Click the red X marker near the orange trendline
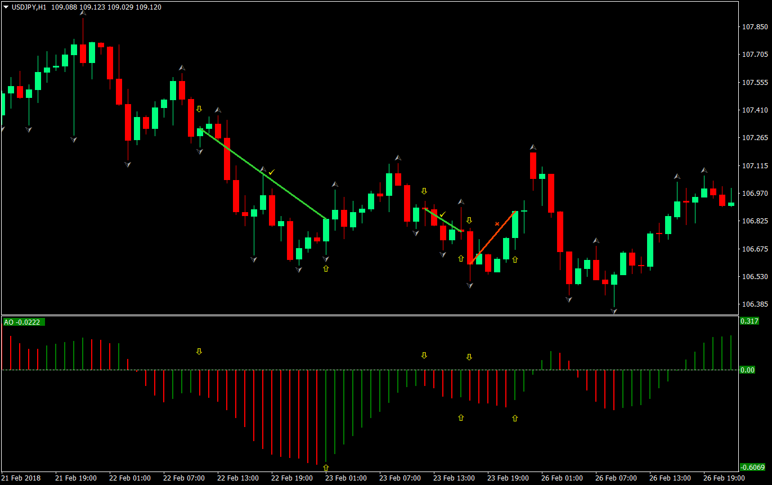The image size is (772, 485). 496,223
